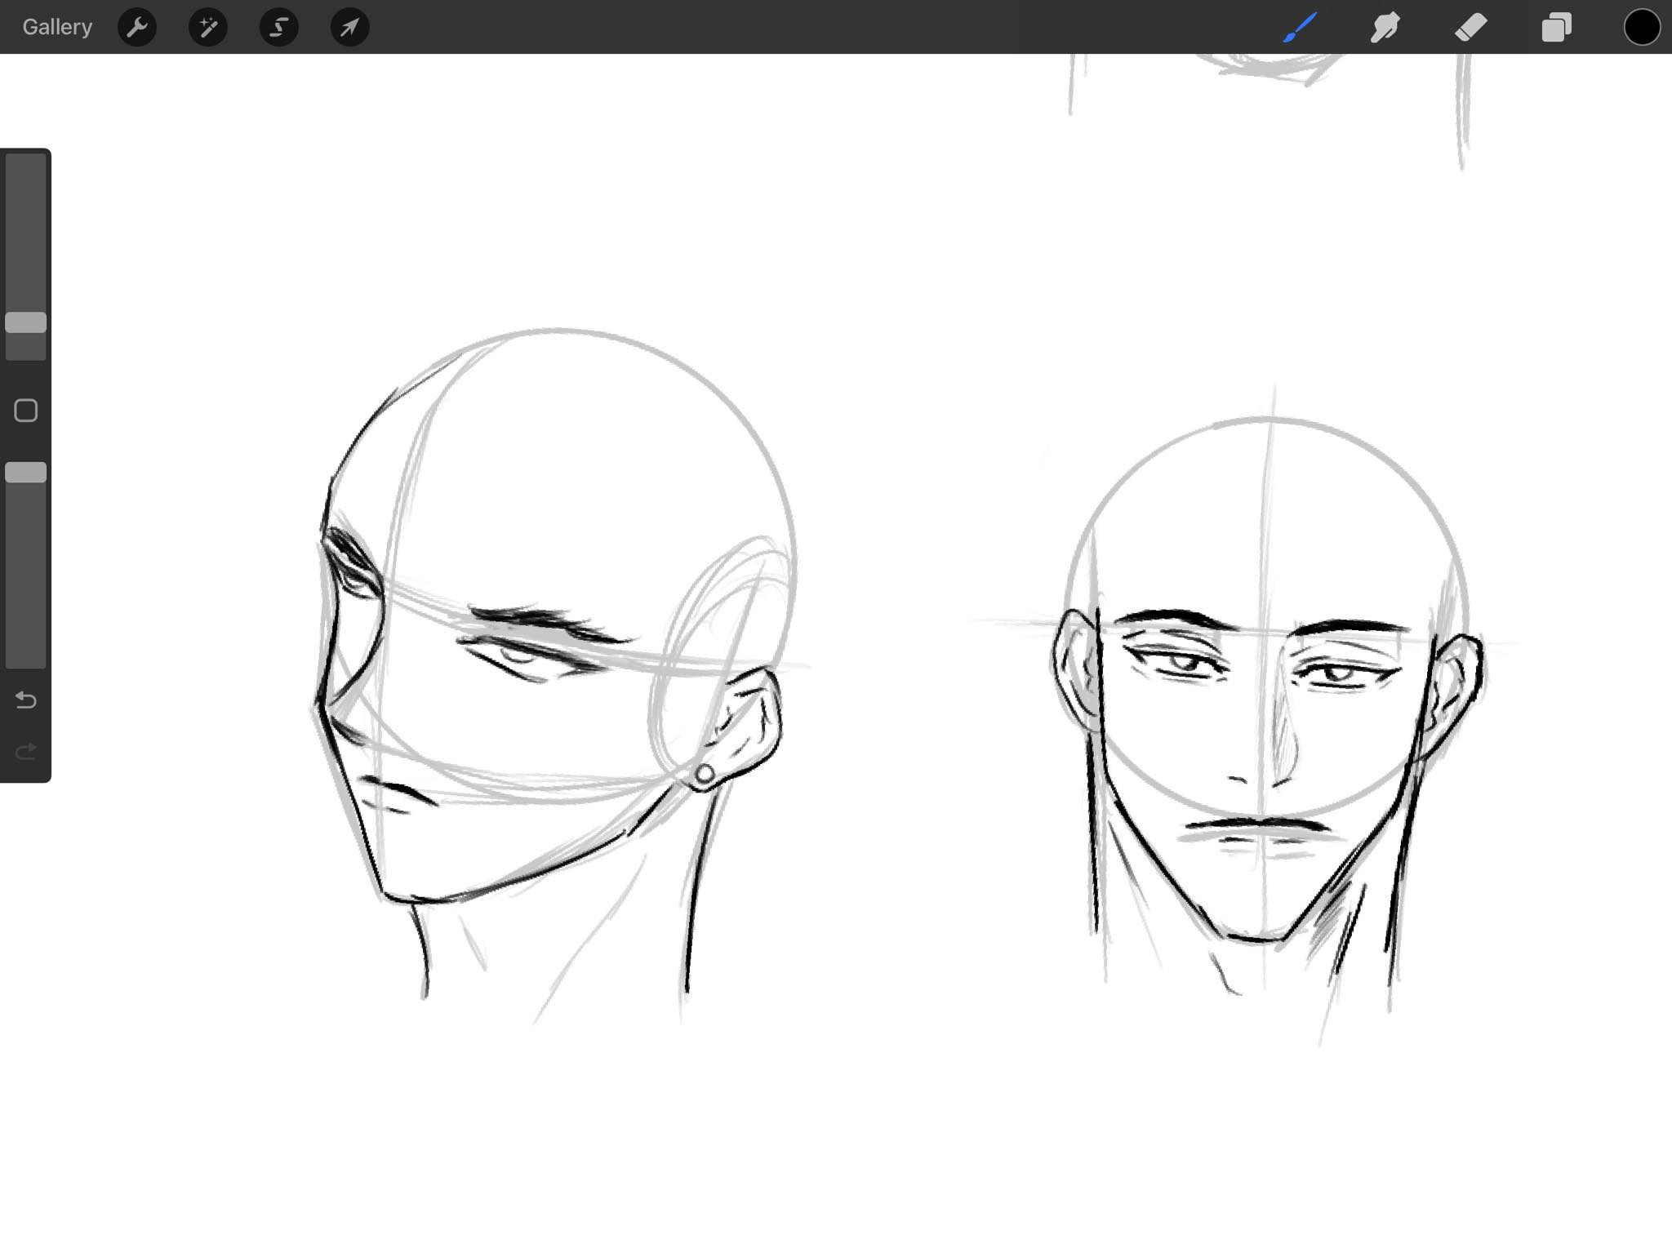Select the Smudge tool
Viewport: 1672px width, 1253px height.
tap(1385, 27)
